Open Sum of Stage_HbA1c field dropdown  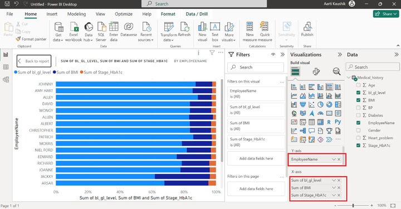tap(334, 195)
